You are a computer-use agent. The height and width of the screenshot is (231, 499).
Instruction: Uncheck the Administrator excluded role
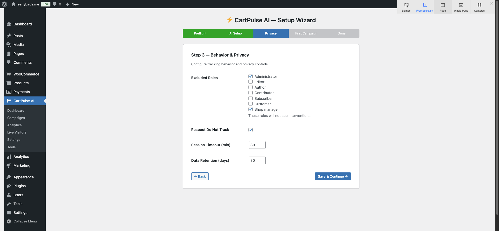251,76
